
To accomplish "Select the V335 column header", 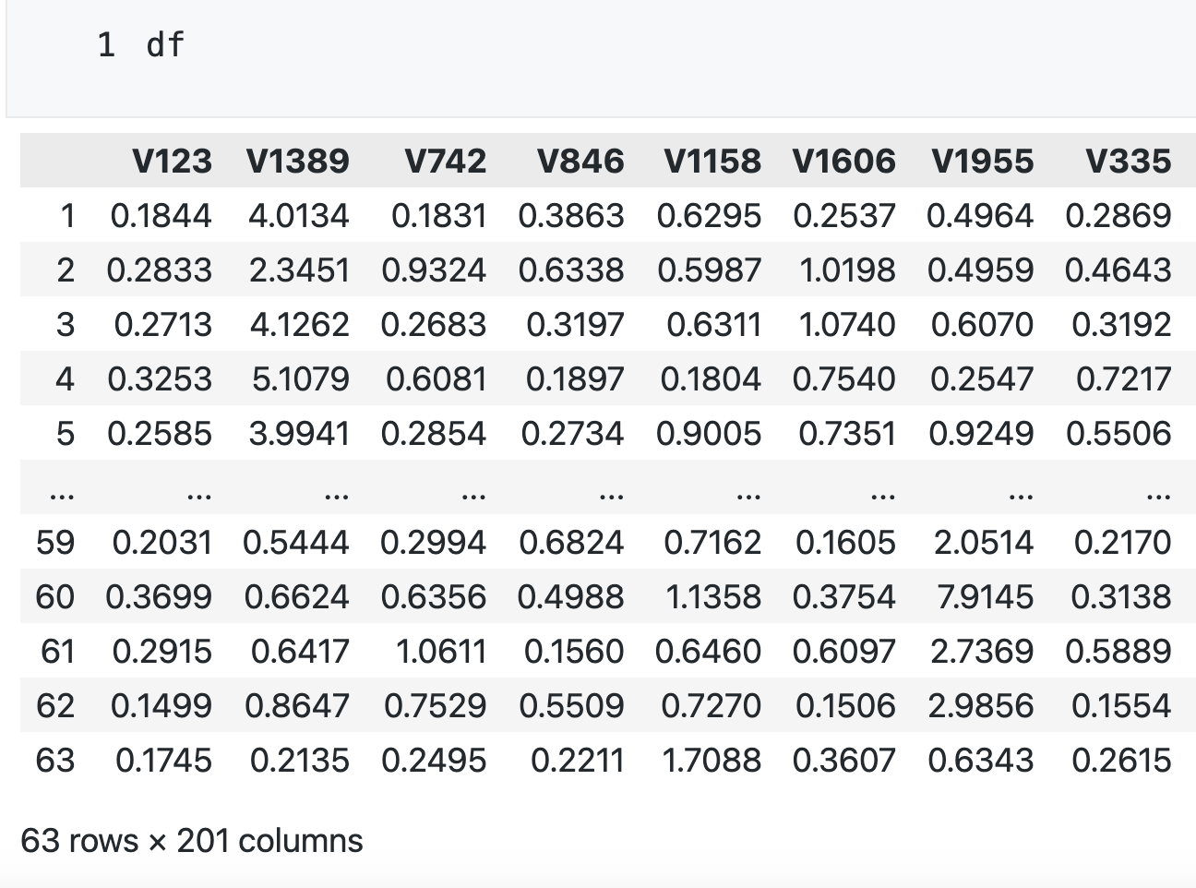I will 1129,162.
